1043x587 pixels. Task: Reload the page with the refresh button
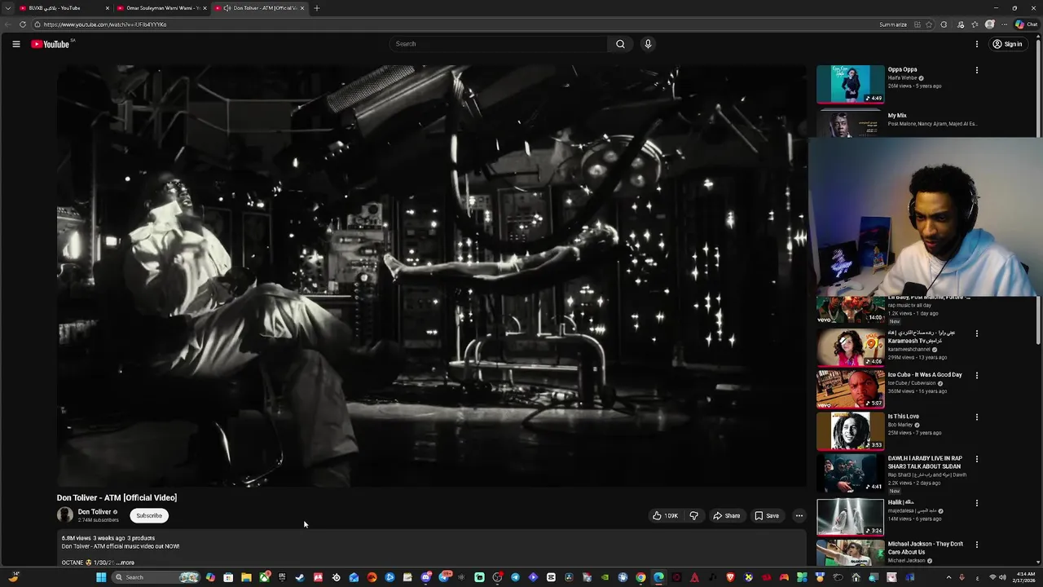[x=23, y=24]
